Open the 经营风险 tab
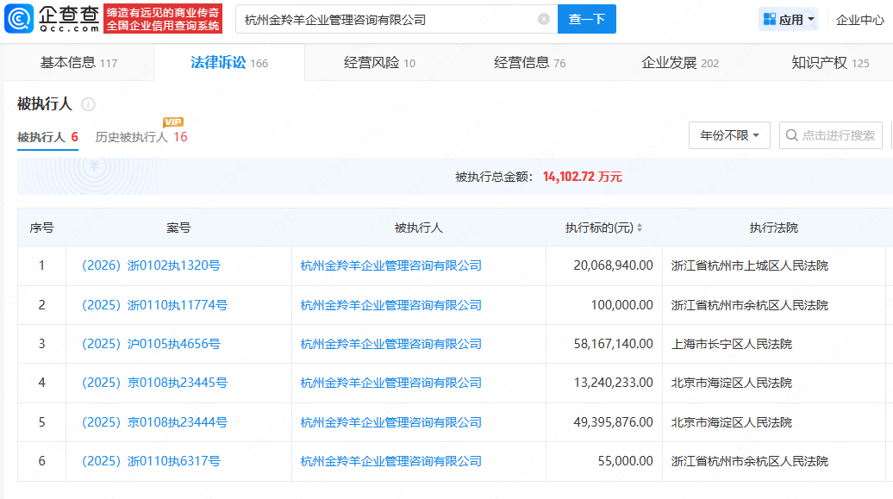893x499 pixels. 379,63
